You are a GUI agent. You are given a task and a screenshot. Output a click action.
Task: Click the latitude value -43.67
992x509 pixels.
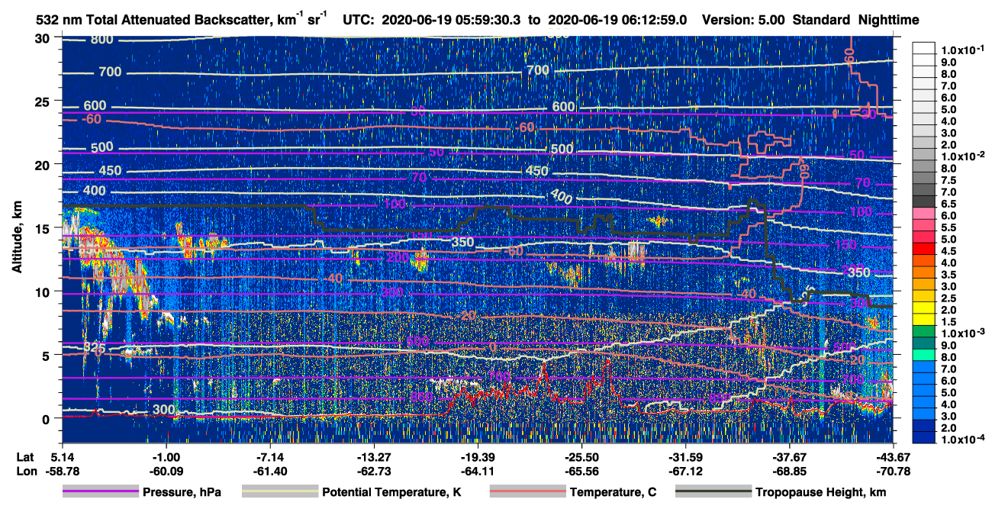point(893,457)
